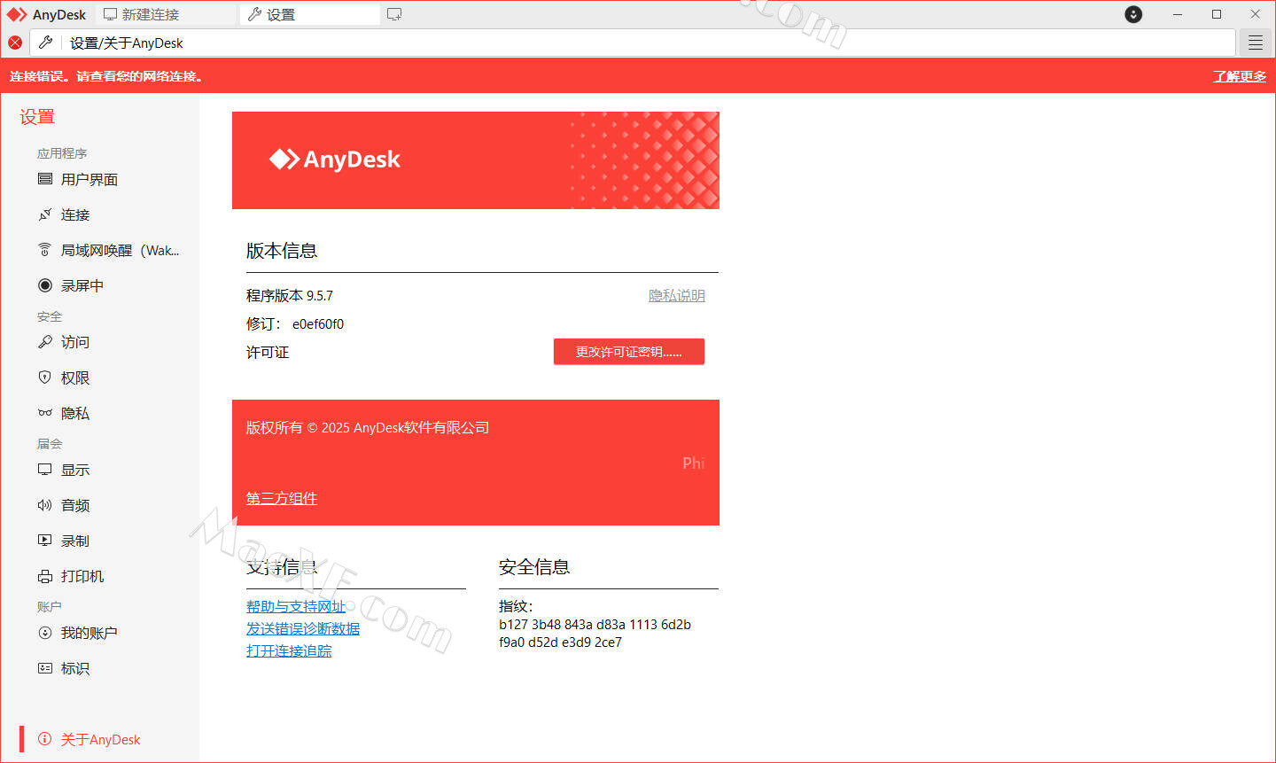Viewport: 1276px width, 763px height.
Task: Click the 指纹 label
Action: pos(516,606)
